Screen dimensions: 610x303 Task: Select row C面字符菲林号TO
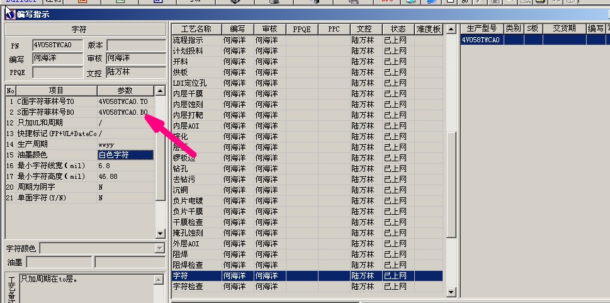[x=80, y=101]
